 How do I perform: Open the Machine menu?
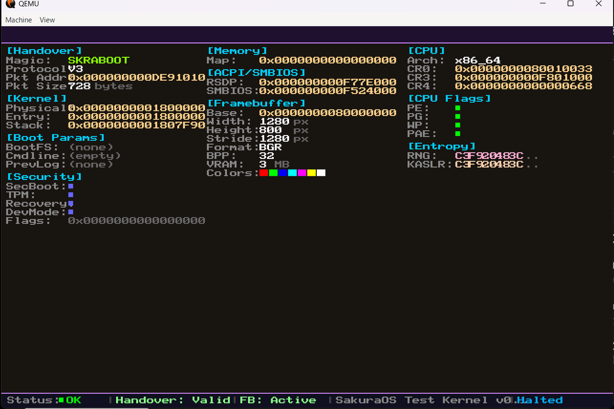pyautogui.click(x=18, y=20)
